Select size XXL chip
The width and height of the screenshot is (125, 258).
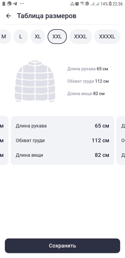click(x=57, y=37)
